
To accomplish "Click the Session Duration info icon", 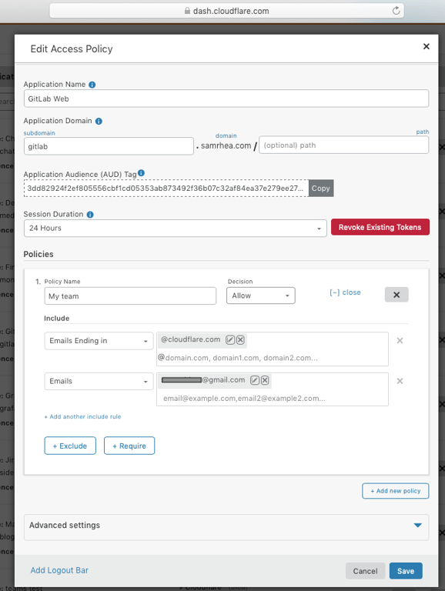I will click(90, 215).
